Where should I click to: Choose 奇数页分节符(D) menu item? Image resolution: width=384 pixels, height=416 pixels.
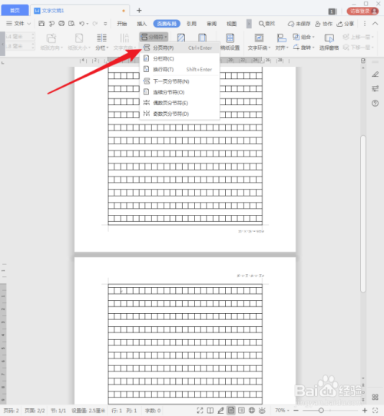[x=180, y=114]
